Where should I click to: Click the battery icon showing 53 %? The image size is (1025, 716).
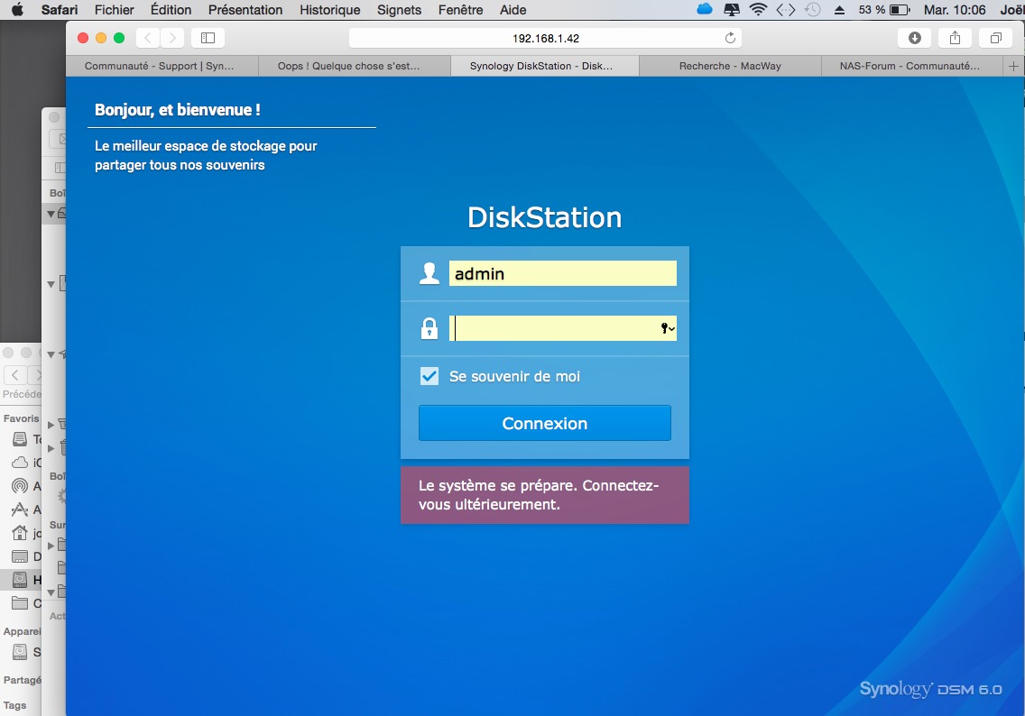coord(900,10)
